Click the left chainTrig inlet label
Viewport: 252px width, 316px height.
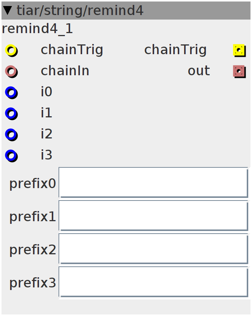pyautogui.click(x=72, y=50)
